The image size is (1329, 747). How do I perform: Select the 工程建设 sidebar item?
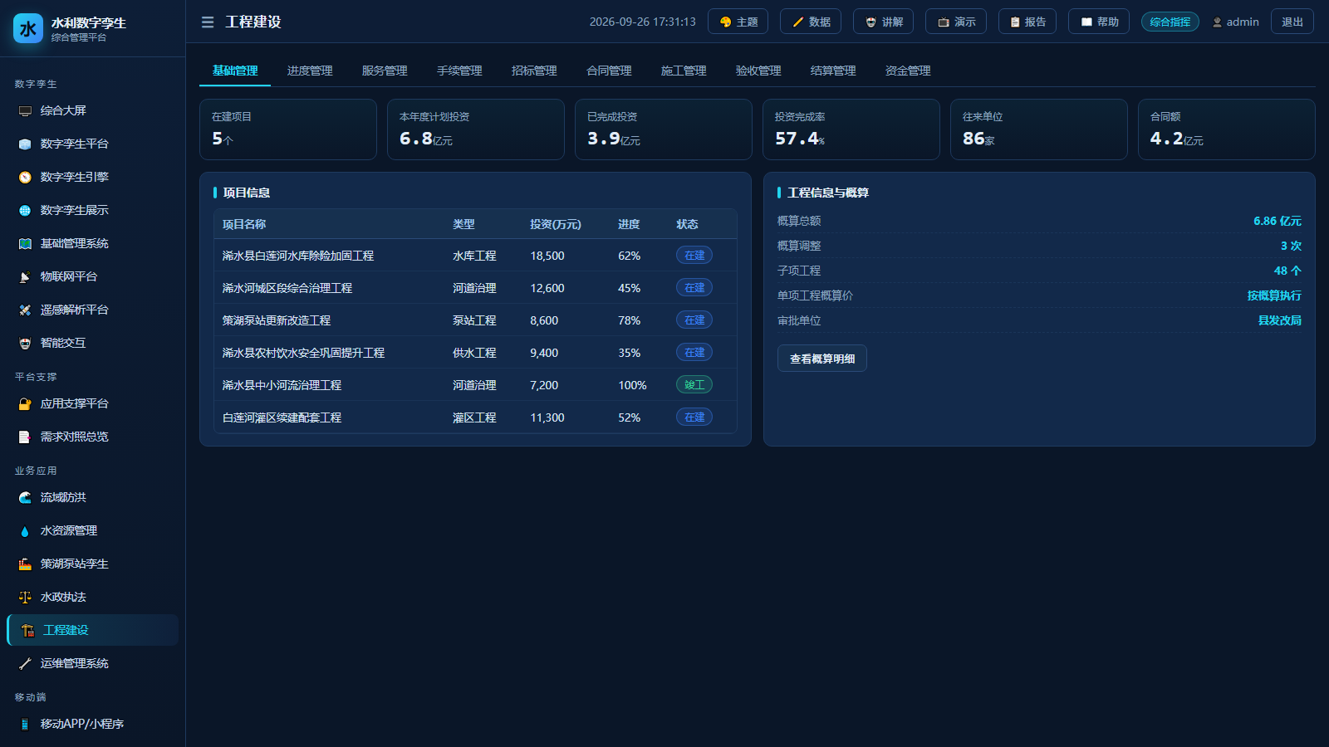[92, 630]
